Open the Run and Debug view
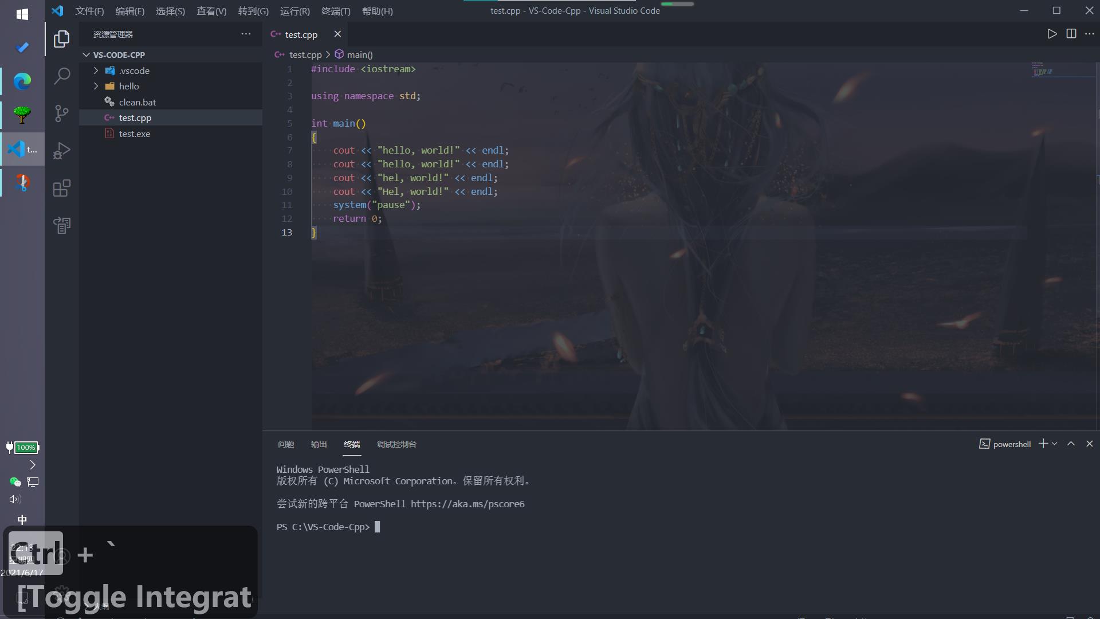The height and width of the screenshot is (619, 1100). tap(62, 150)
